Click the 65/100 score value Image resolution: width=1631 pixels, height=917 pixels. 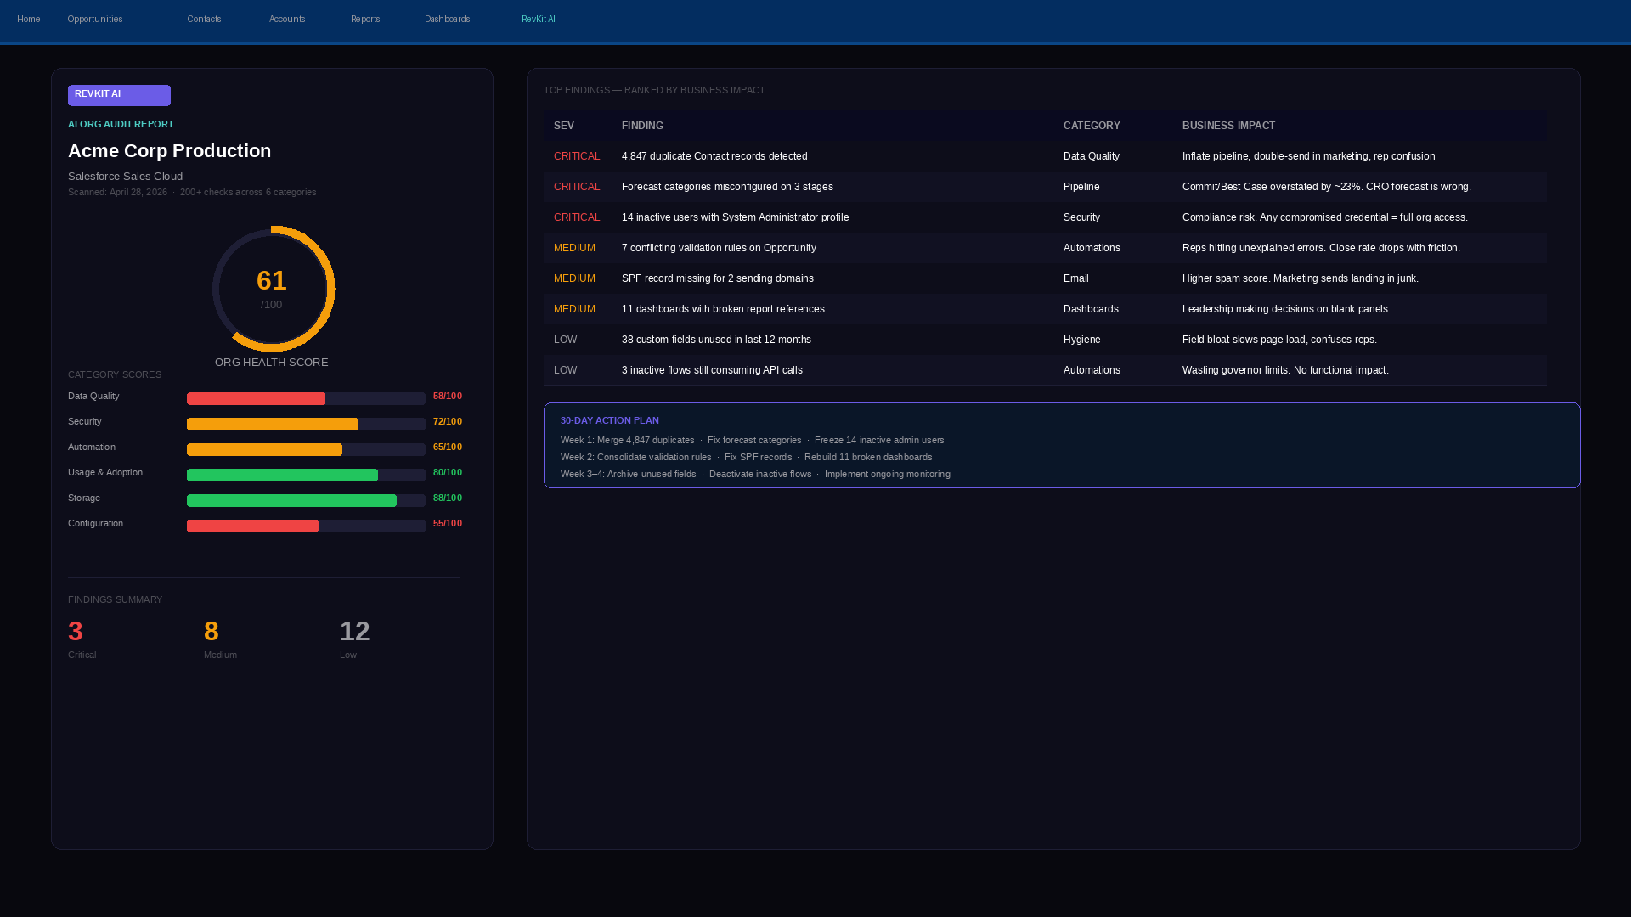448,447
